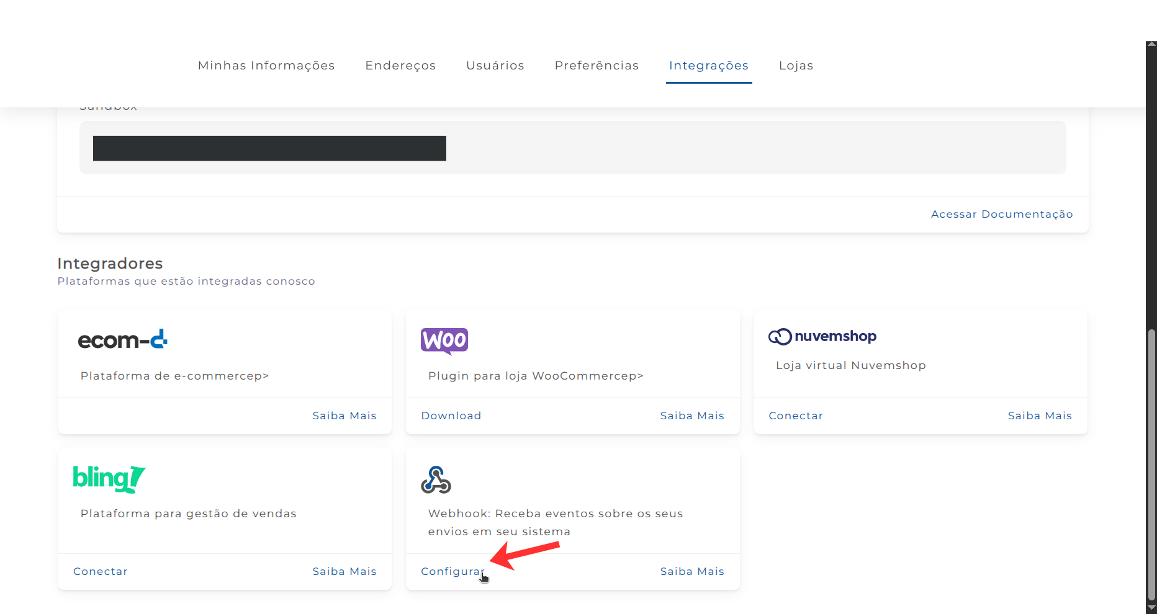Click the Sandbox token field

(572, 148)
